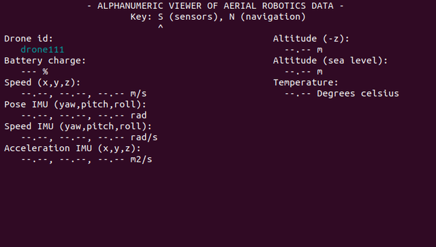Click the m/s speed values line

pos(84,94)
